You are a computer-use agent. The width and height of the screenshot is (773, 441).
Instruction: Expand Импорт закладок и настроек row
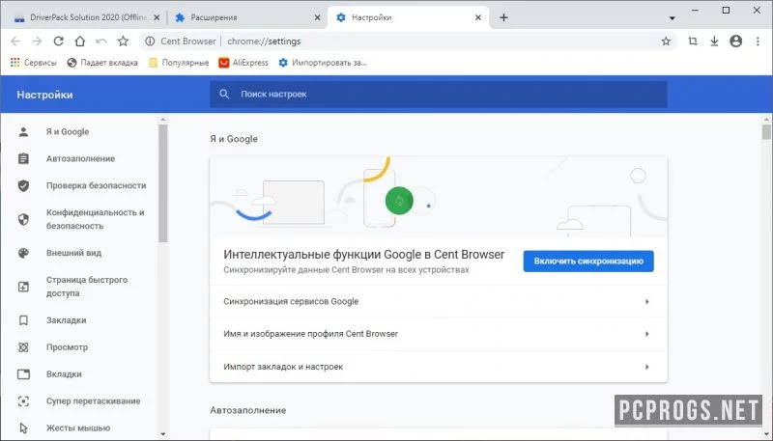(439, 367)
